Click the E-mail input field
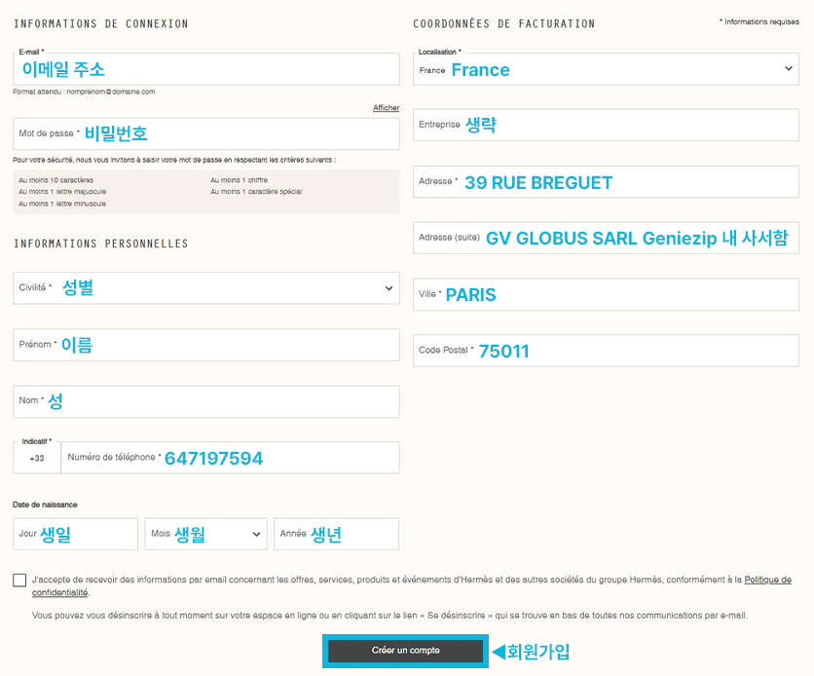 tap(206, 69)
